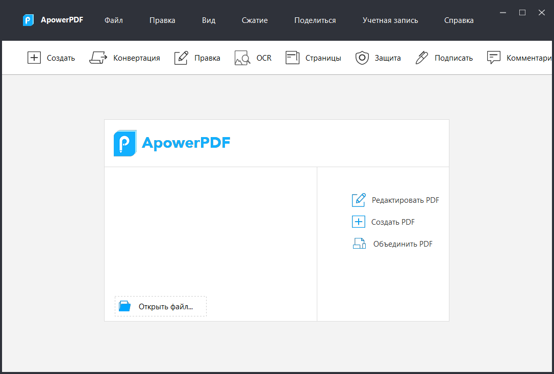Click the ApowerPDF logo in title bar
This screenshot has height=374, width=554.
point(29,20)
